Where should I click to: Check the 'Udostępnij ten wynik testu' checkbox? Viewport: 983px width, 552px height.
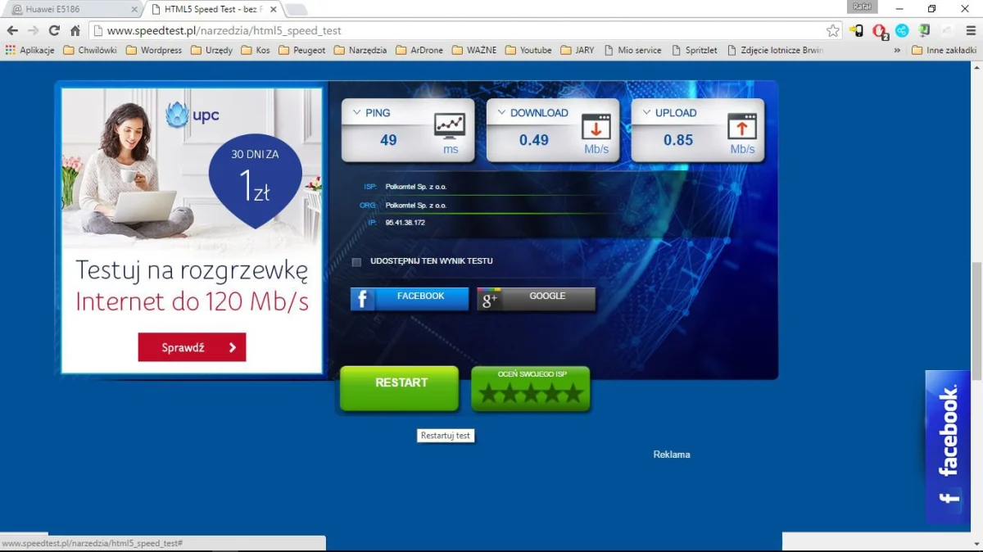tap(356, 262)
